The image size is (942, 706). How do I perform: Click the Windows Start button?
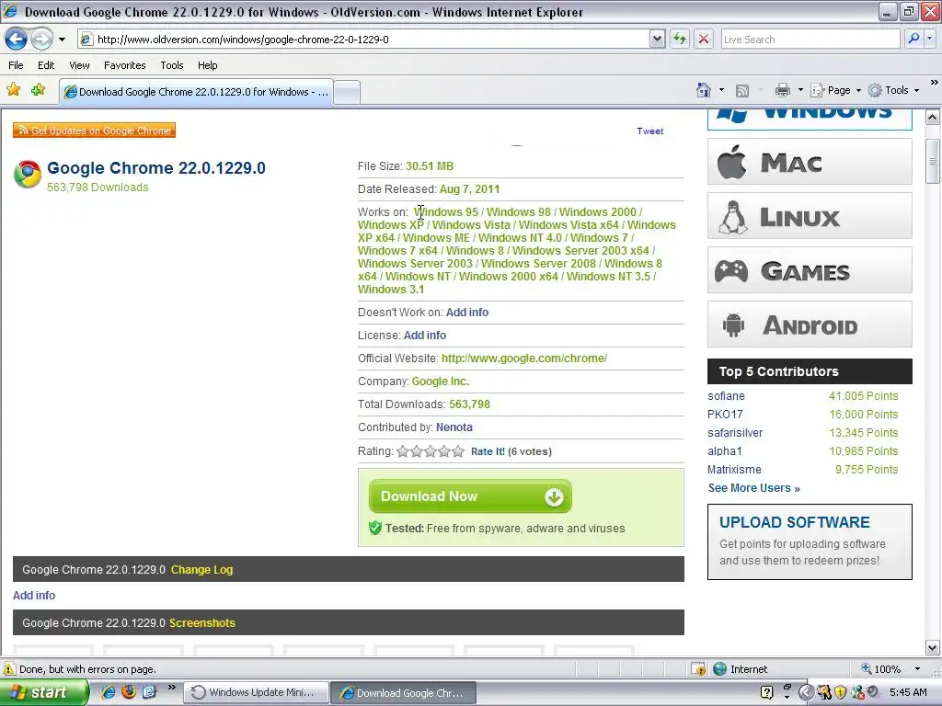(x=44, y=692)
